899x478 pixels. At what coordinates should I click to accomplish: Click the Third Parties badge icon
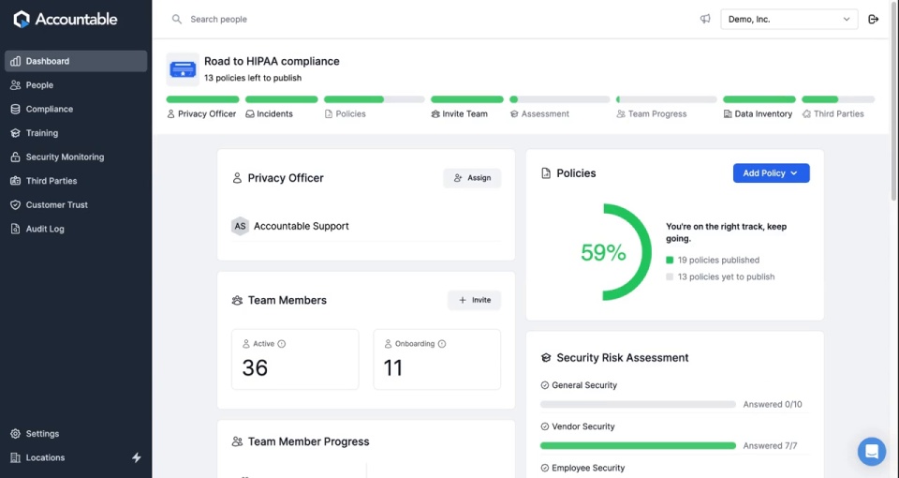[x=16, y=181]
